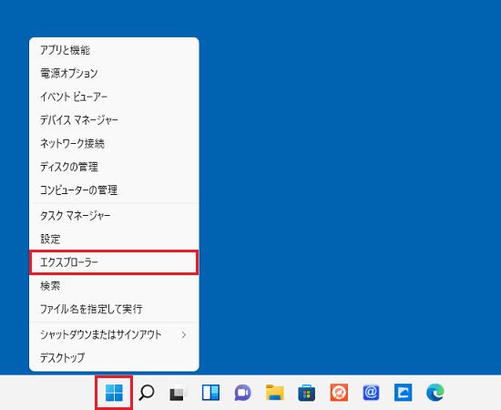Choose イベント ビューアー in context menu
The width and height of the screenshot is (501, 410).
(114, 97)
